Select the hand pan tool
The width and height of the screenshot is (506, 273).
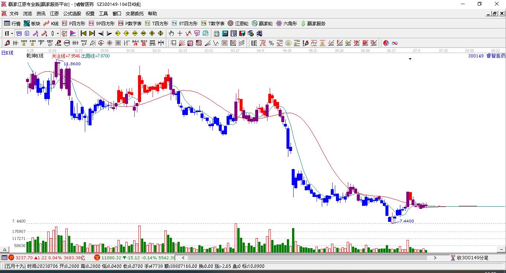pyautogui.click(x=171, y=33)
